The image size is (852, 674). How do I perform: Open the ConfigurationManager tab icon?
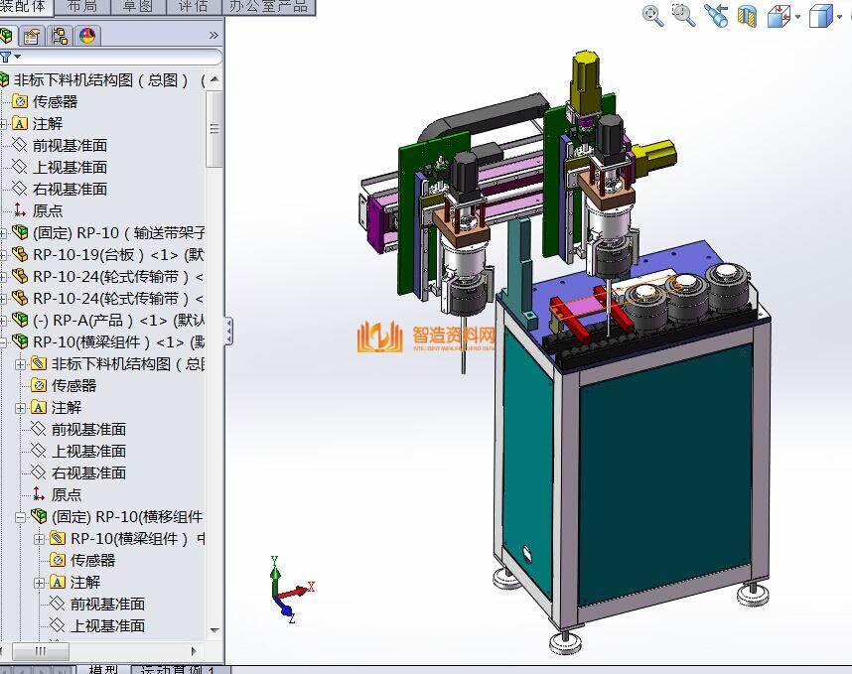60,37
